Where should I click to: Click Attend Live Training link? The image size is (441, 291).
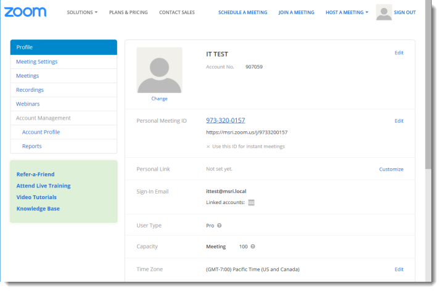(x=43, y=186)
